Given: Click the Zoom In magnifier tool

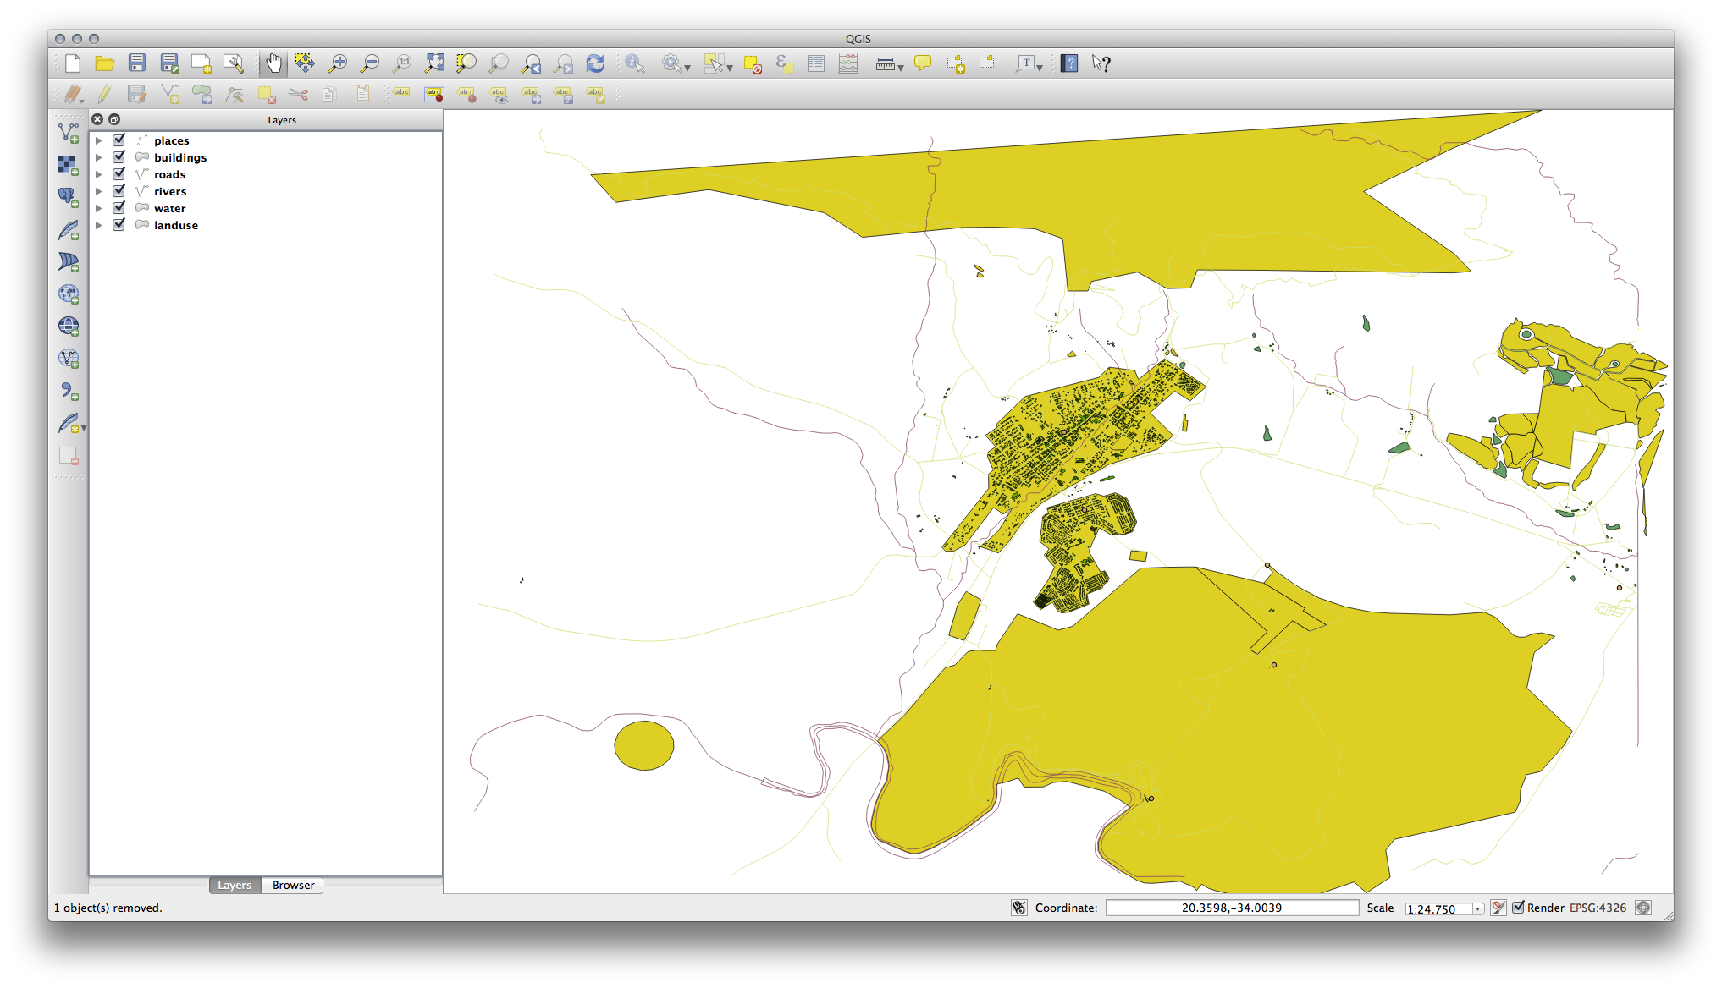Looking at the screenshot, I should pyautogui.click(x=338, y=63).
